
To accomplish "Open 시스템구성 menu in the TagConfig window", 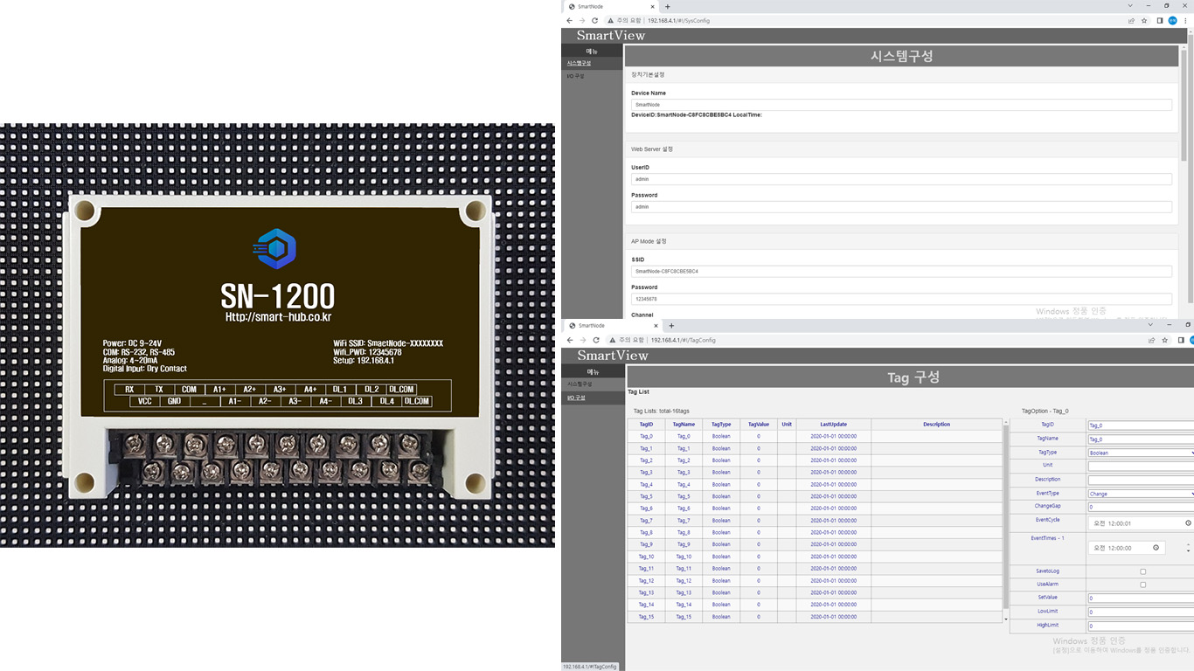I will click(x=580, y=384).
